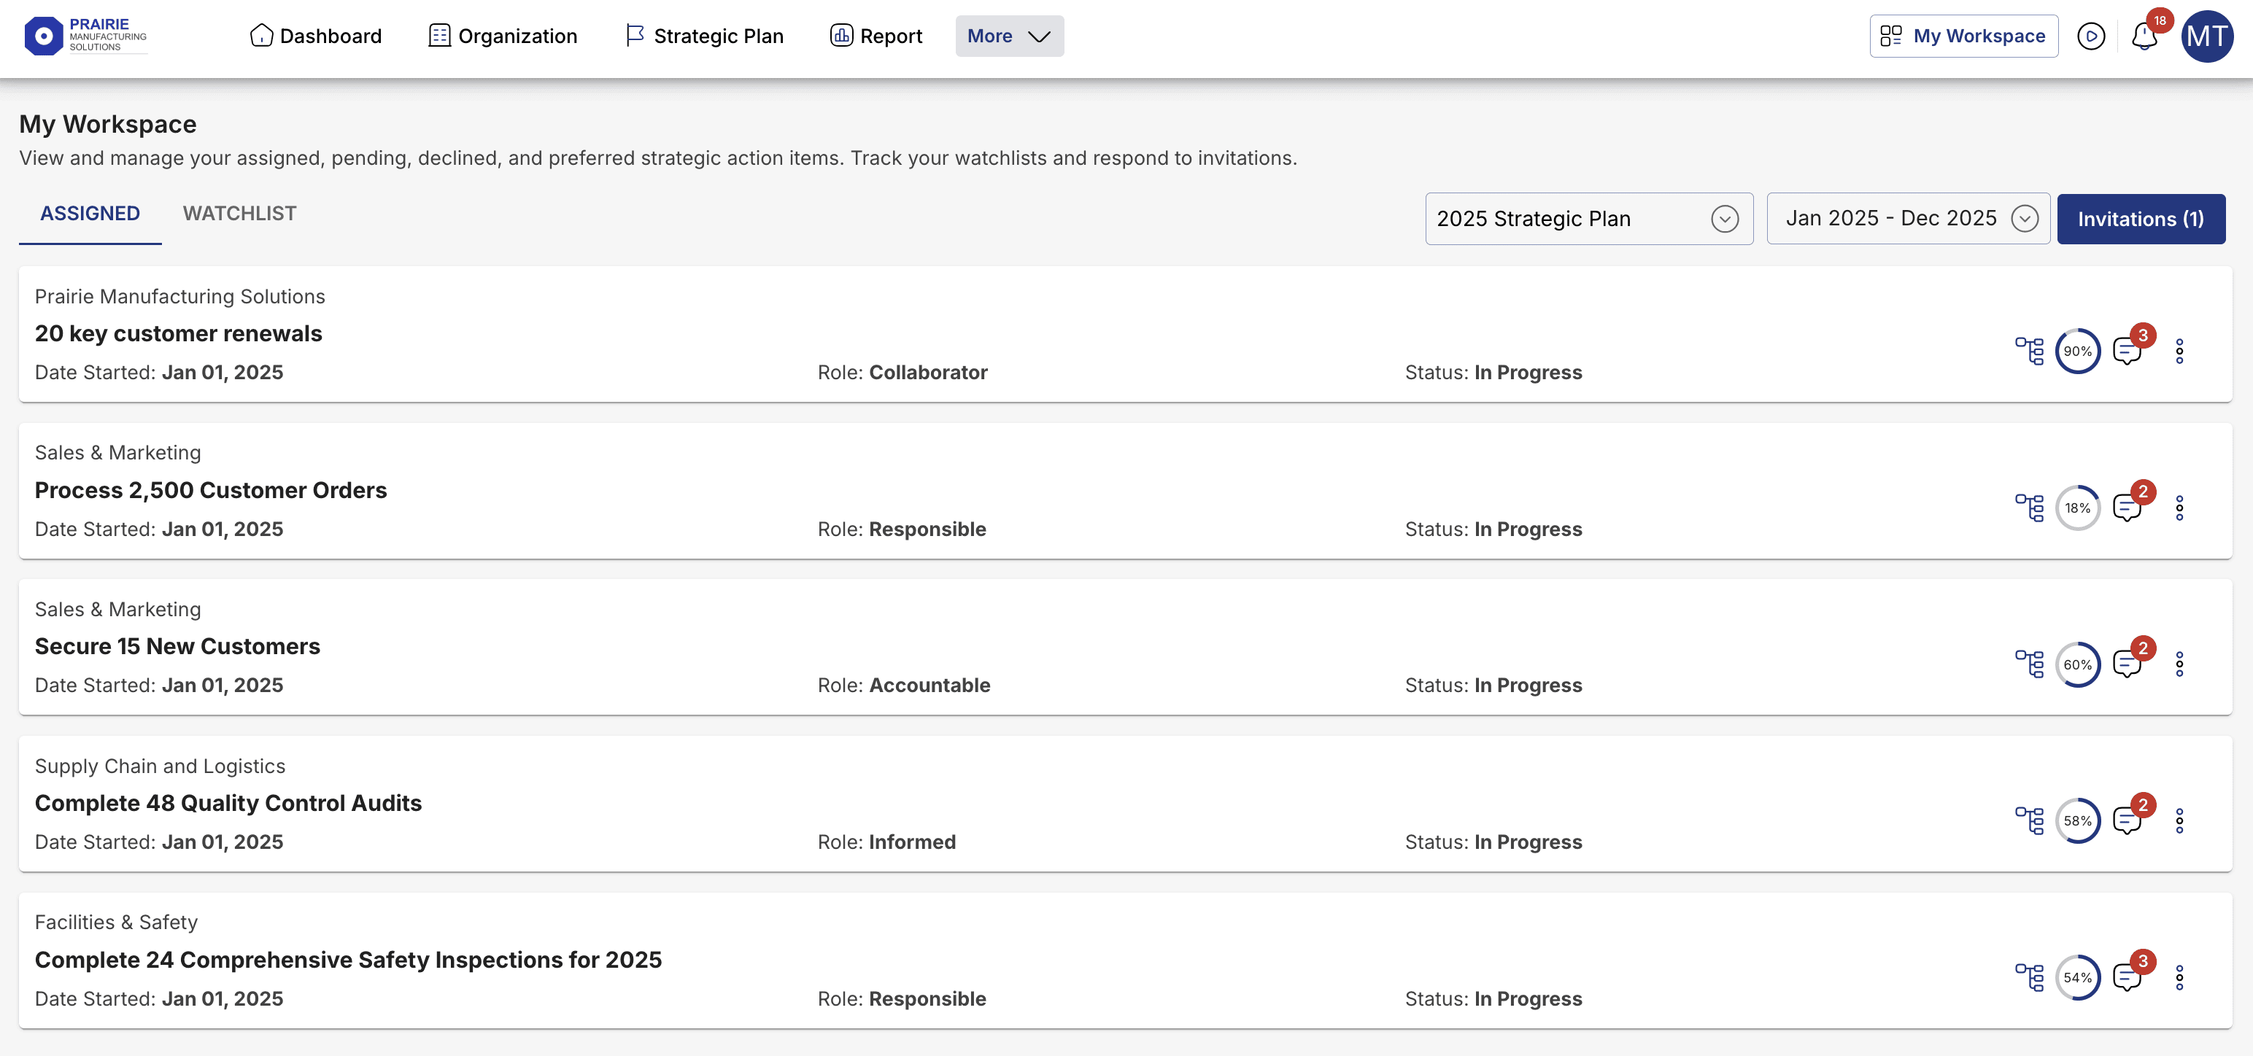
Task: Open three-dot menu for 20 key customer renewals
Action: tap(2179, 352)
